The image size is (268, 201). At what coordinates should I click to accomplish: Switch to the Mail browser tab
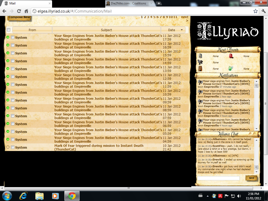[x=26, y=3]
